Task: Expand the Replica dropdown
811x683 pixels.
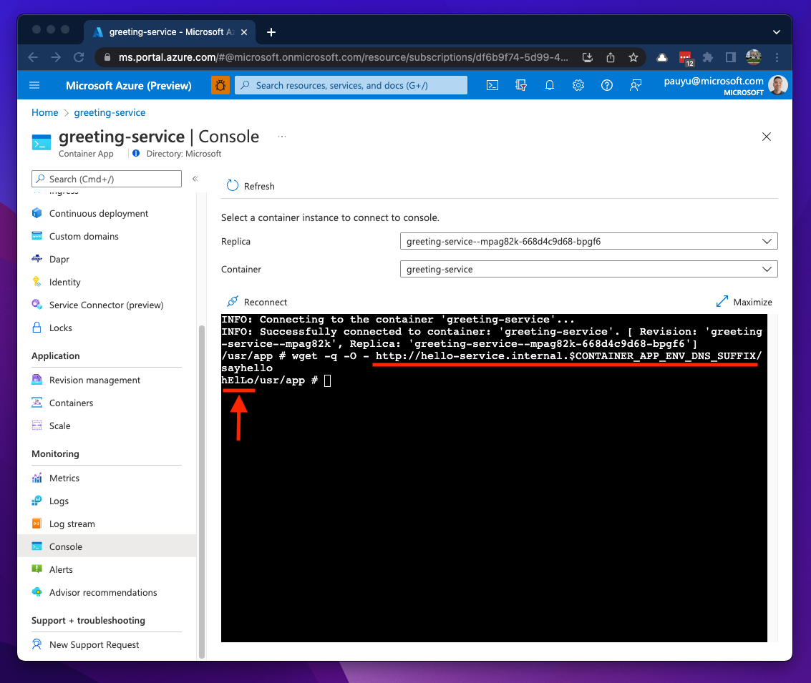Action: [588, 242]
